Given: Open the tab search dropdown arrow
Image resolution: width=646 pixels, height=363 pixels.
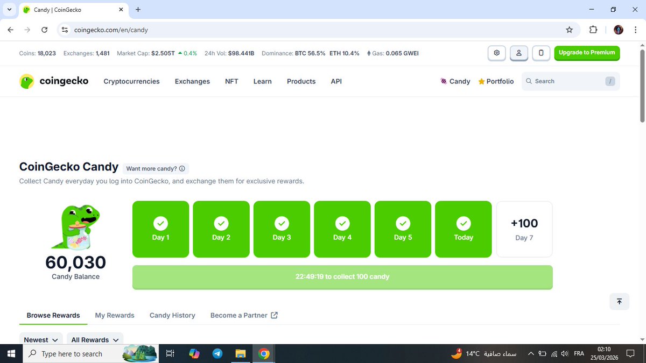Looking at the screenshot, I should click(x=9, y=10).
